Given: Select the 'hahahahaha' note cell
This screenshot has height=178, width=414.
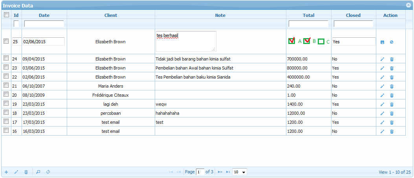Looking at the screenshot, I should (x=220, y=113).
